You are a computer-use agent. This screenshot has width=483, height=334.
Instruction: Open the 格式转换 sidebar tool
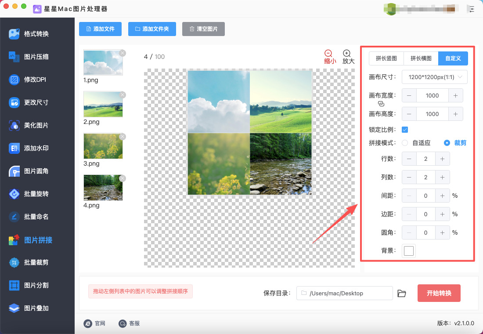pos(29,33)
